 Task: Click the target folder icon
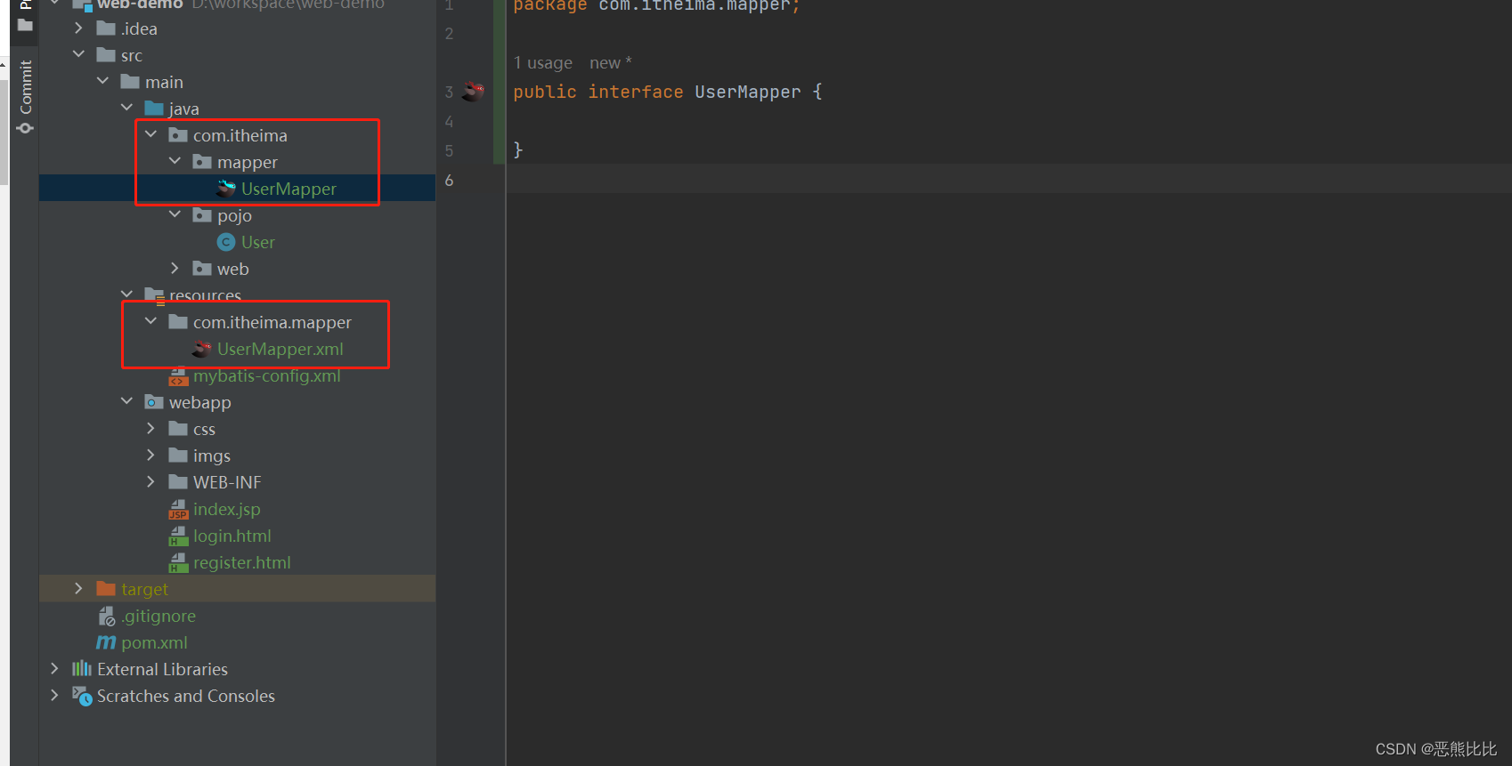[x=106, y=589]
